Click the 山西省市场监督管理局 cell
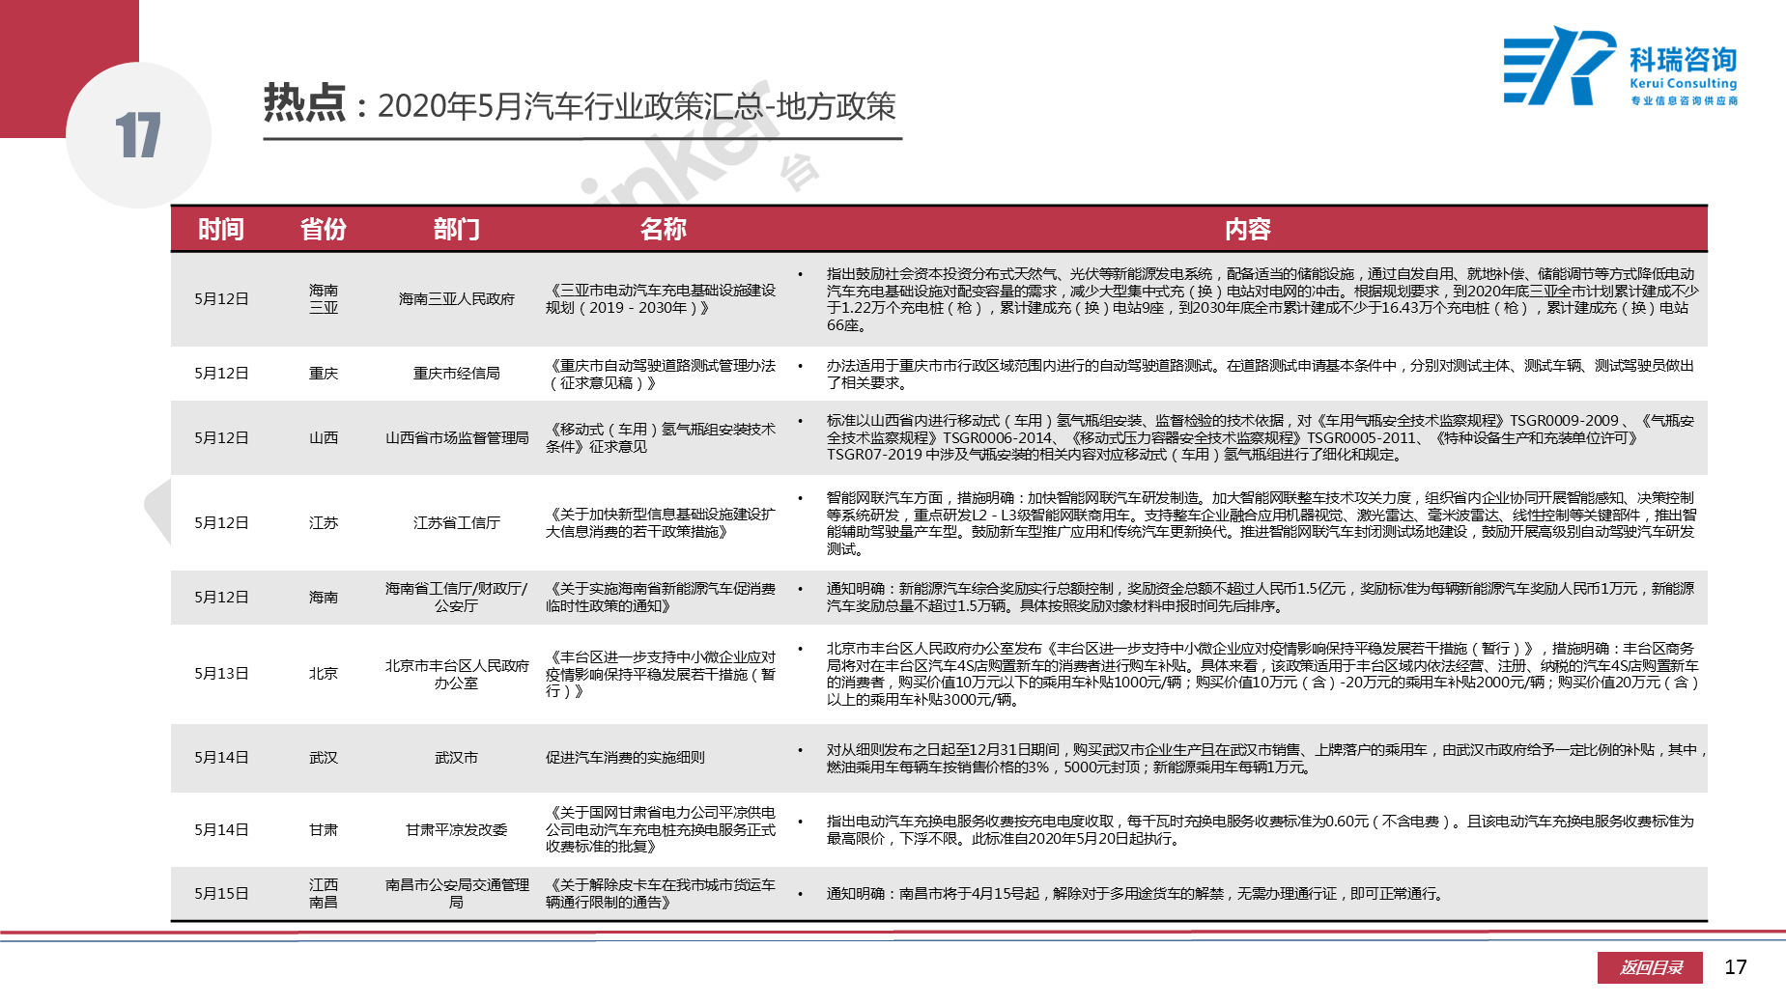This screenshot has height=1004, width=1786. point(456,438)
